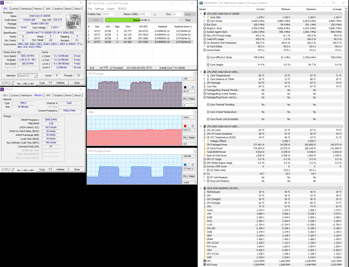Click the GFLOPS column header in LinX

[x=143, y=27]
